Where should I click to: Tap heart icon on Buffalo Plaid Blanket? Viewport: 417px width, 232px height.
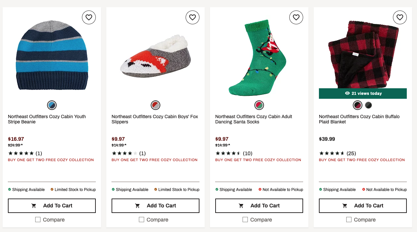tap(400, 17)
